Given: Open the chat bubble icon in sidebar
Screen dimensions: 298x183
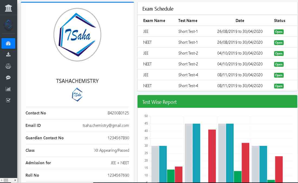Looking at the screenshot, I should click(8, 78).
